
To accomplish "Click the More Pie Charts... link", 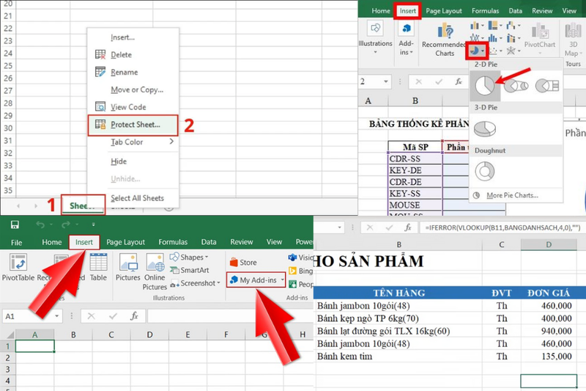I will pos(512,195).
